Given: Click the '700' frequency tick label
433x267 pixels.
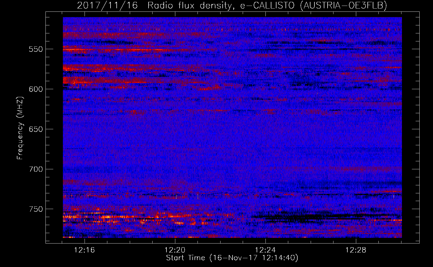Looking at the screenshot, I should (36, 169).
